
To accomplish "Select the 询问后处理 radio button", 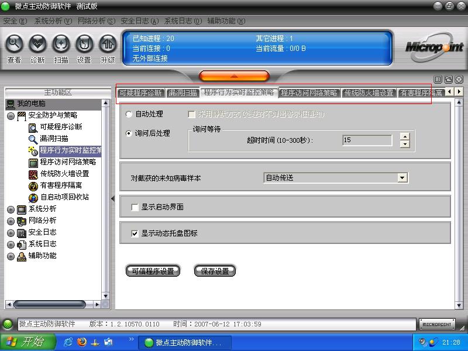I will [129, 133].
